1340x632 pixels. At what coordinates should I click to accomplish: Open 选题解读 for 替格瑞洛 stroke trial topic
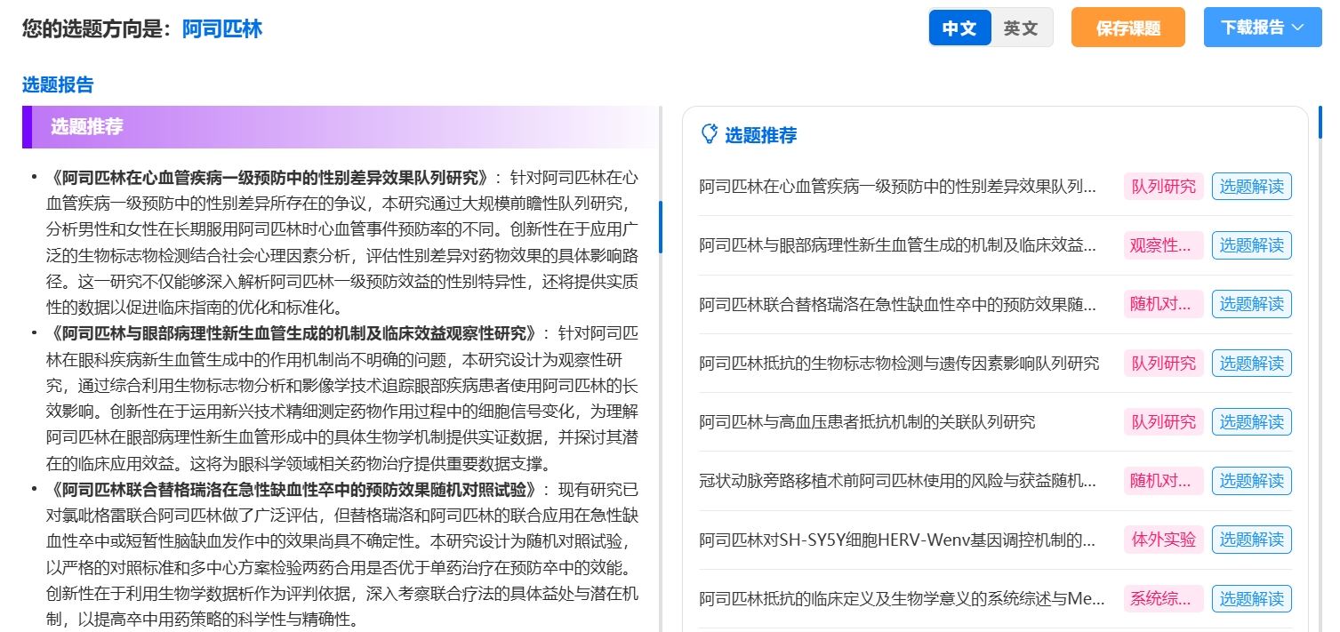[1252, 304]
